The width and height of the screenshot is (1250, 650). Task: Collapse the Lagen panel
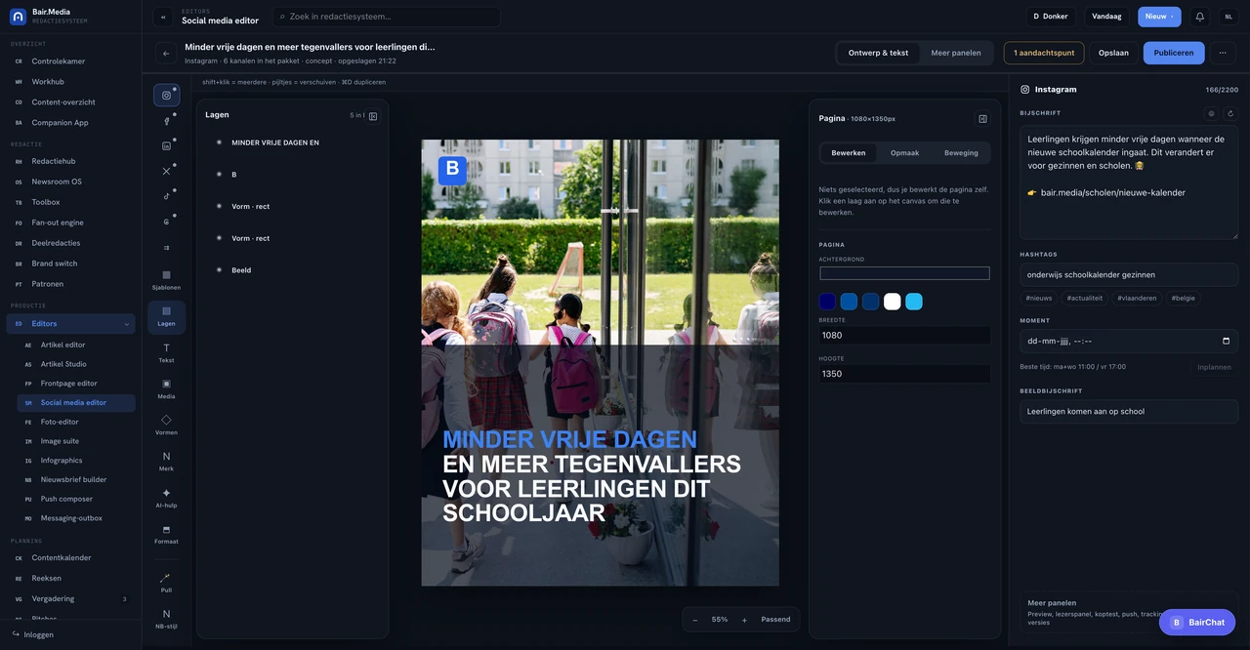click(x=373, y=116)
